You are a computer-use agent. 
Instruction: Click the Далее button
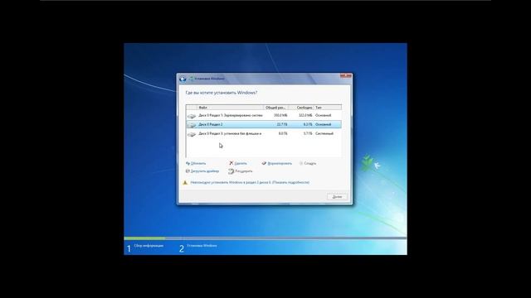[337, 197]
